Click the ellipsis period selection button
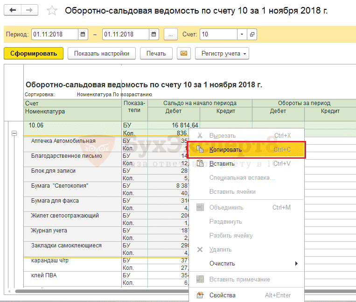Screen dimensions: 356x302 point(171,34)
